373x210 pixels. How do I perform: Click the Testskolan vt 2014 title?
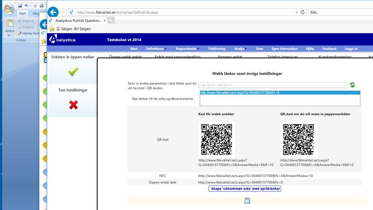124,40
